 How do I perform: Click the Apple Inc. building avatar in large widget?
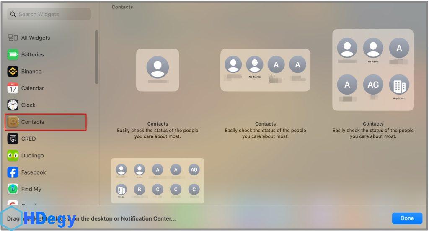coord(399,85)
